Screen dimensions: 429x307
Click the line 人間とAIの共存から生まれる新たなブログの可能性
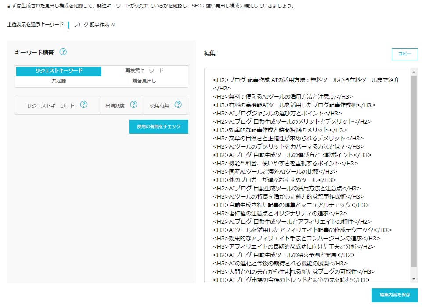[294, 272]
